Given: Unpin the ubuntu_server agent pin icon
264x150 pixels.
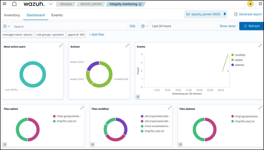Looking at the screenshot, I should 225,14.
